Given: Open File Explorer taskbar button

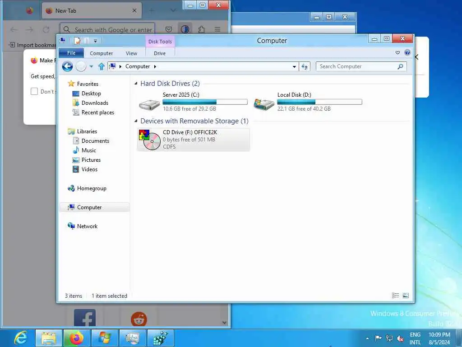Looking at the screenshot, I should 49,338.
